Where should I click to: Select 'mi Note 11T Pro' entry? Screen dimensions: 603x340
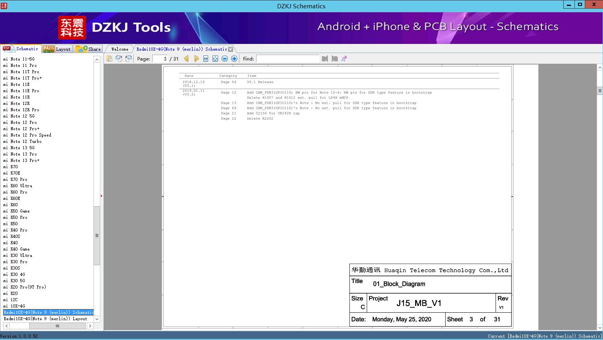tap(21, 72)
